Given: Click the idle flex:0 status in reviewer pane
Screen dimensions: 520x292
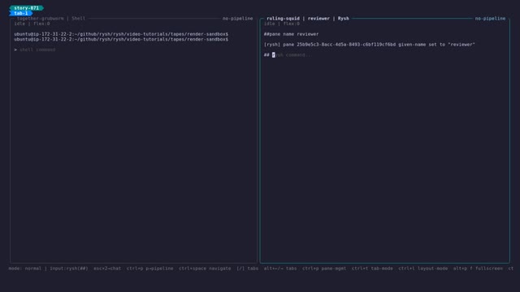Looking at the screenshot, I should click(282, 24).
